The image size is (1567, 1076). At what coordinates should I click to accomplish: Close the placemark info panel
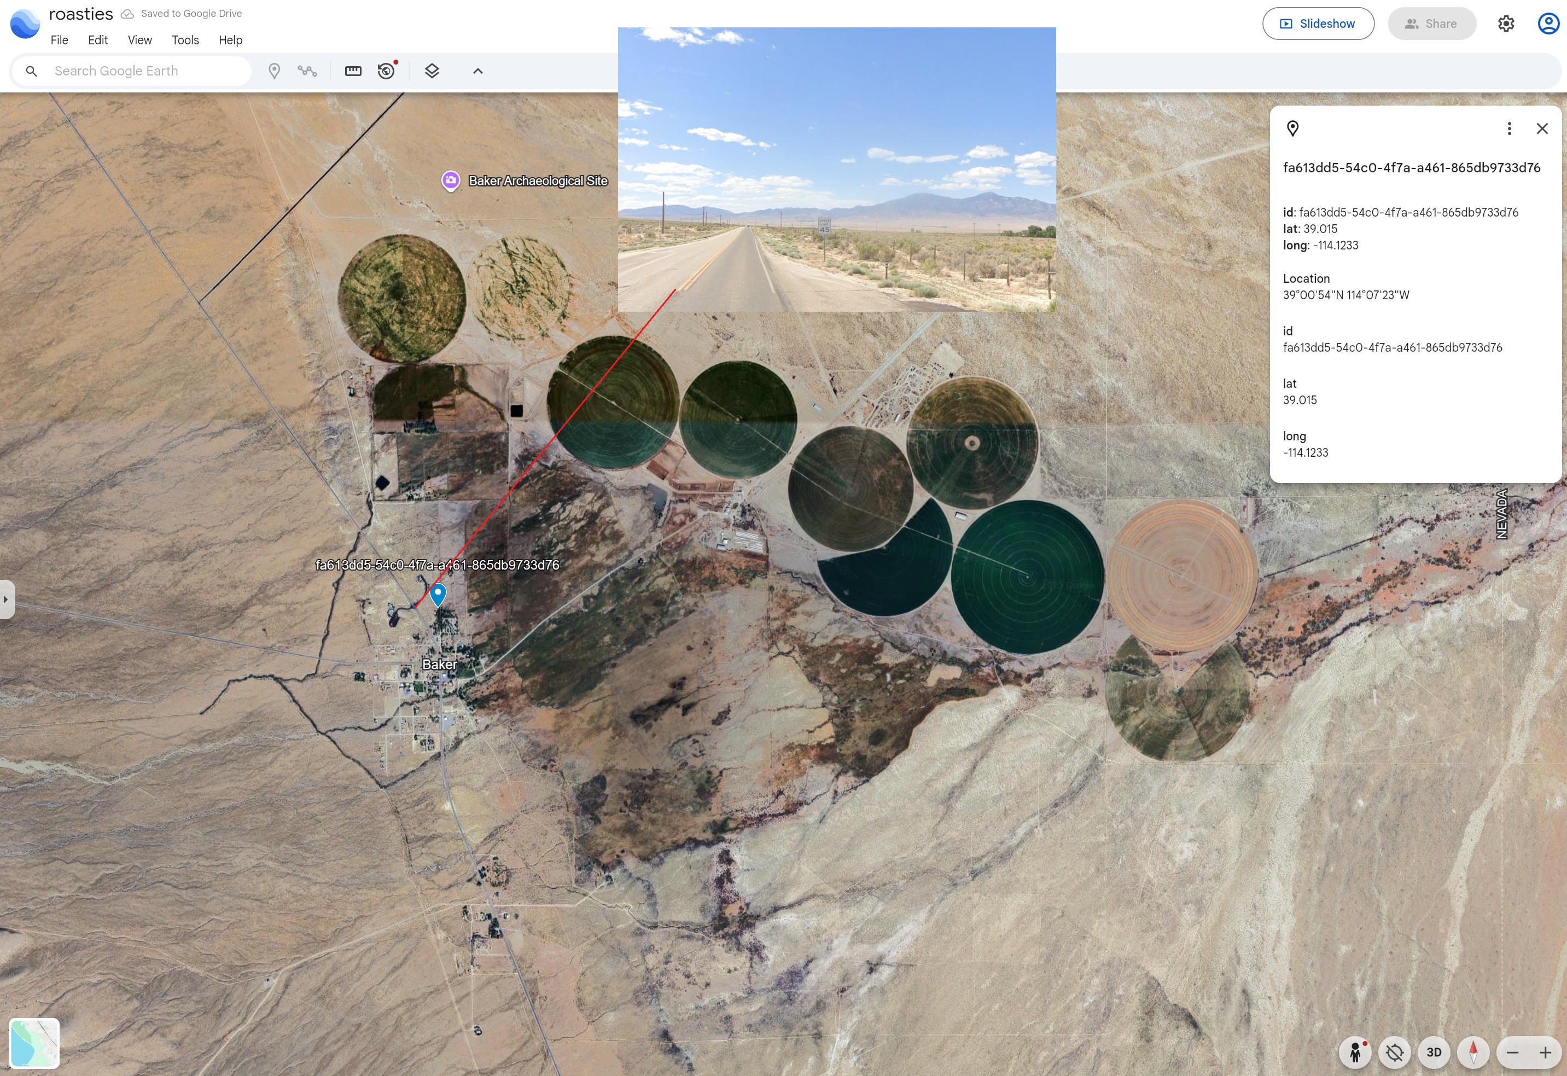coord(1542,128)
